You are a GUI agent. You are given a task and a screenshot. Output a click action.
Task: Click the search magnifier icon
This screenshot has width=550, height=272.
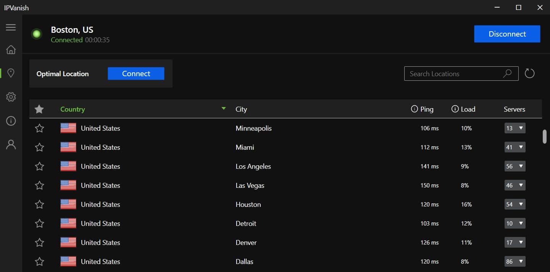click(x=507, y=74)
